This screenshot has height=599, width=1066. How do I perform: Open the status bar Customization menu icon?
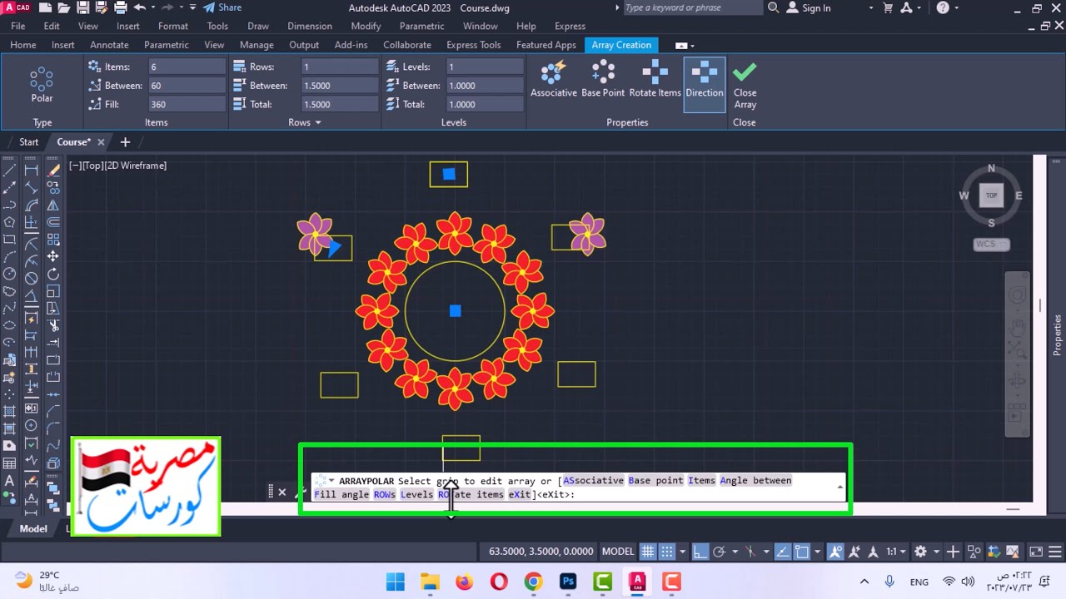tap(1054, 552)
